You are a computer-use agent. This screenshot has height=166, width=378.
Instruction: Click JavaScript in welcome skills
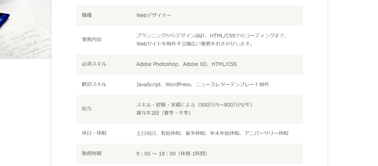148,84
